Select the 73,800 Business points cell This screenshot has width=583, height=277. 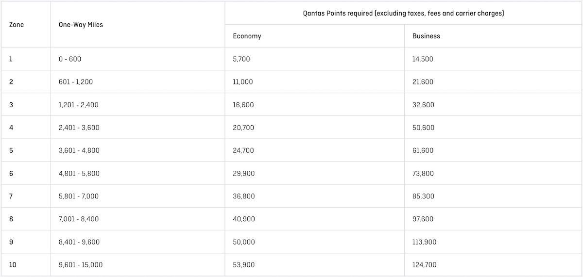(x=423, y=173)
